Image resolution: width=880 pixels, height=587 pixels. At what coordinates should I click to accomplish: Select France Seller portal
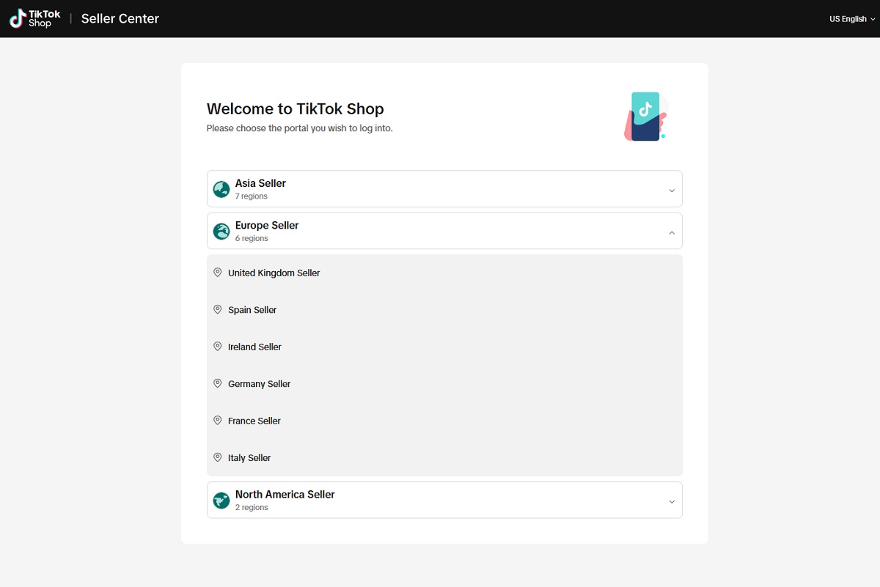pos(444,421)
